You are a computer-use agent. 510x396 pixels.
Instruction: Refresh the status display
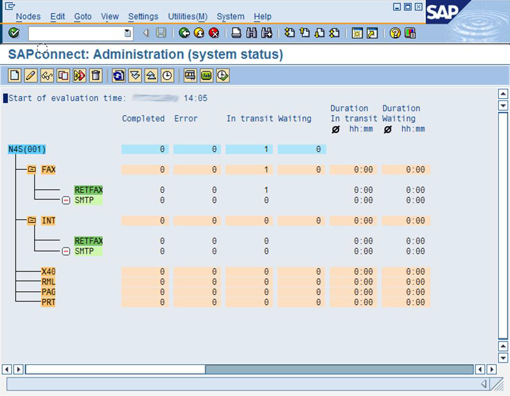(119, 75)
